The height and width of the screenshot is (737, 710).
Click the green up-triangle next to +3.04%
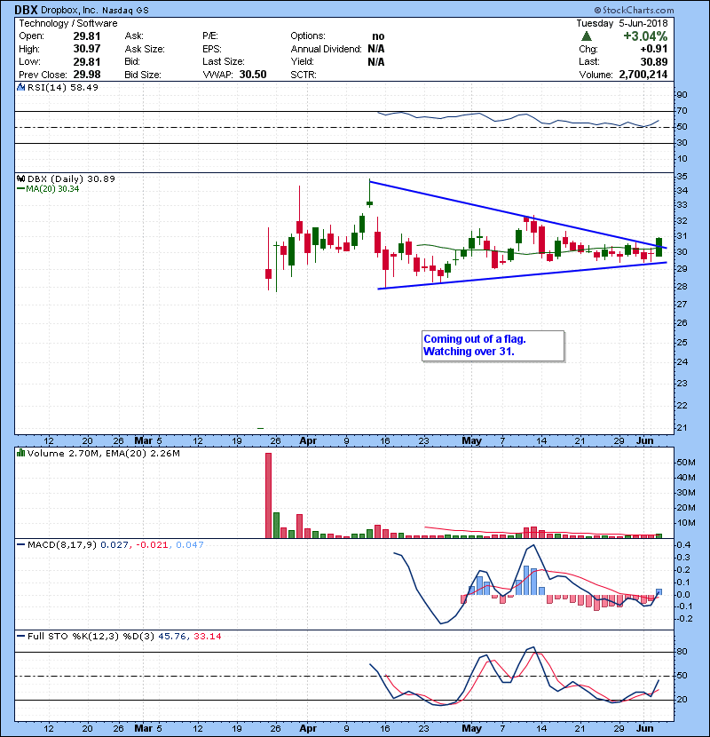pyautogui.click(x=586, y=36)
